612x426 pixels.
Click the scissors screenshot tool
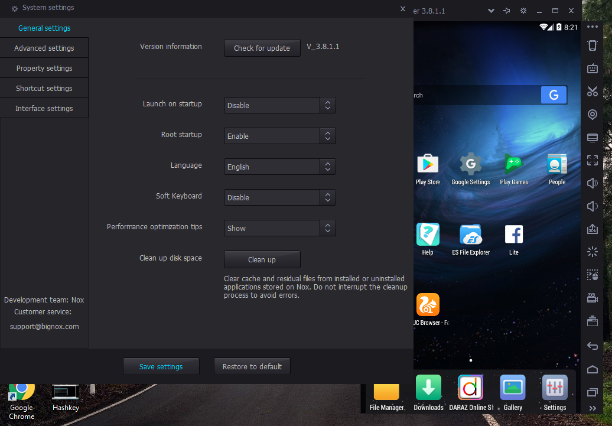pos(592,92)
